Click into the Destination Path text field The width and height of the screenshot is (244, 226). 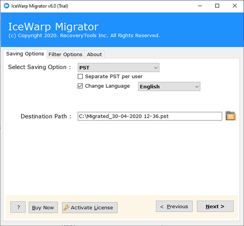[x=150, y=116]
